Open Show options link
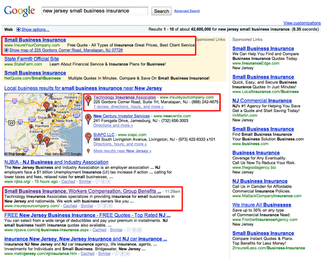Viewport: 324px width, 259px height. (x=35, y=30)
